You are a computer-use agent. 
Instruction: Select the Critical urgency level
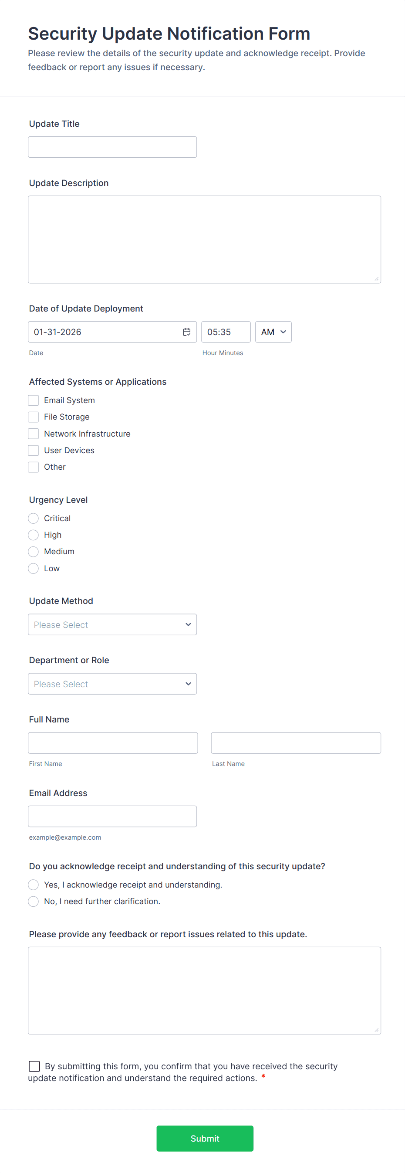click(x=33, y=518)
